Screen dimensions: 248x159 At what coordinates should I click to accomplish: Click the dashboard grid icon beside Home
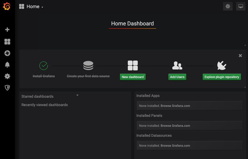pos(21,7)
